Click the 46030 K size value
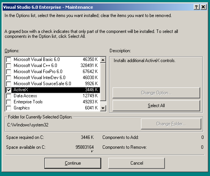The width and height of the screenshot is (210, 176). (x=90, y=78)
